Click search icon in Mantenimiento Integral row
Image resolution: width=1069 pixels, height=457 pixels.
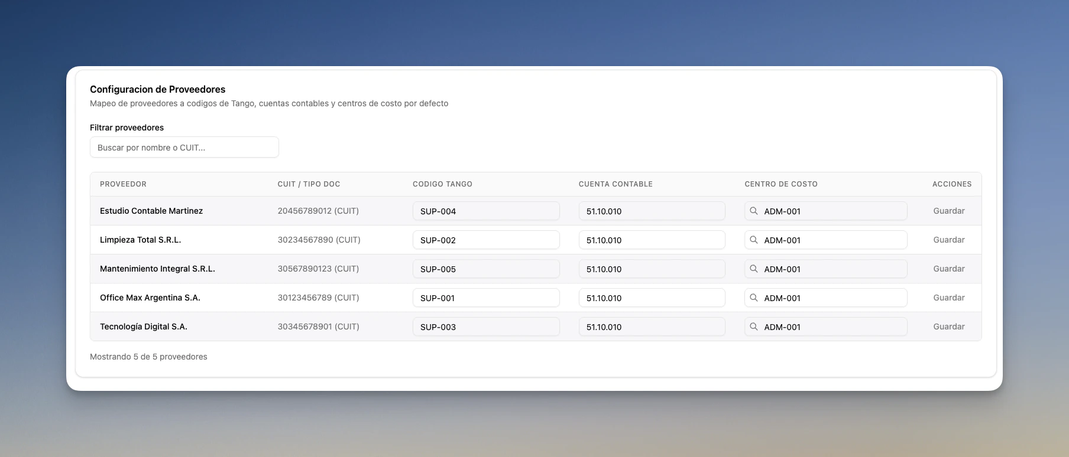pyautogui.click(x=754, y=269)
